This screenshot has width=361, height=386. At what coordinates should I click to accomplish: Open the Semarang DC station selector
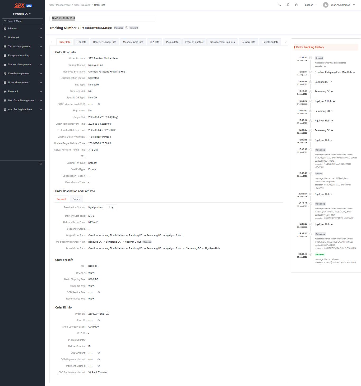point(22,14)
